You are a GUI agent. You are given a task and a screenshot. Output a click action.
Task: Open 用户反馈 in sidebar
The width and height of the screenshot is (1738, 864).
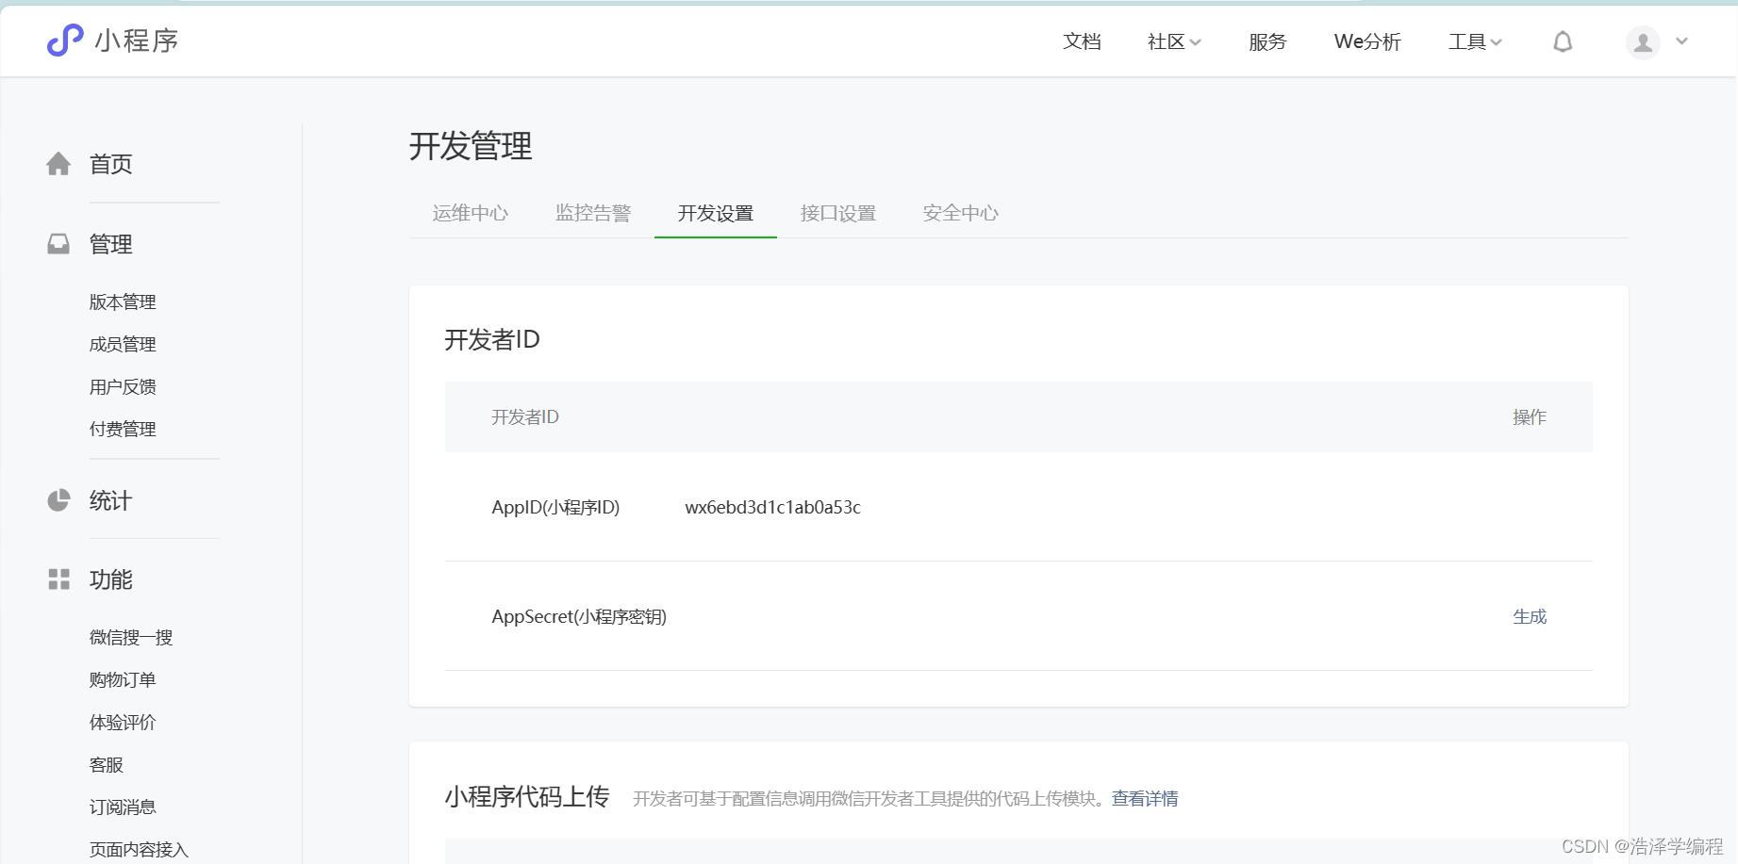point(123,387)
